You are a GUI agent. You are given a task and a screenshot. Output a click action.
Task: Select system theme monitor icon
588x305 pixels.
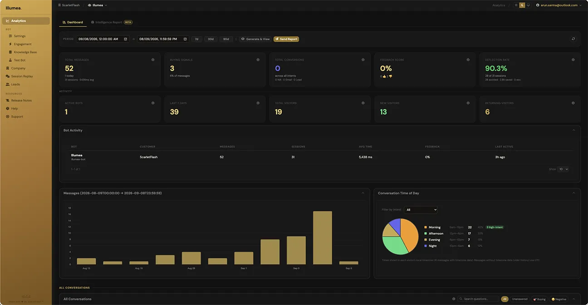click(x=528, y=5)
